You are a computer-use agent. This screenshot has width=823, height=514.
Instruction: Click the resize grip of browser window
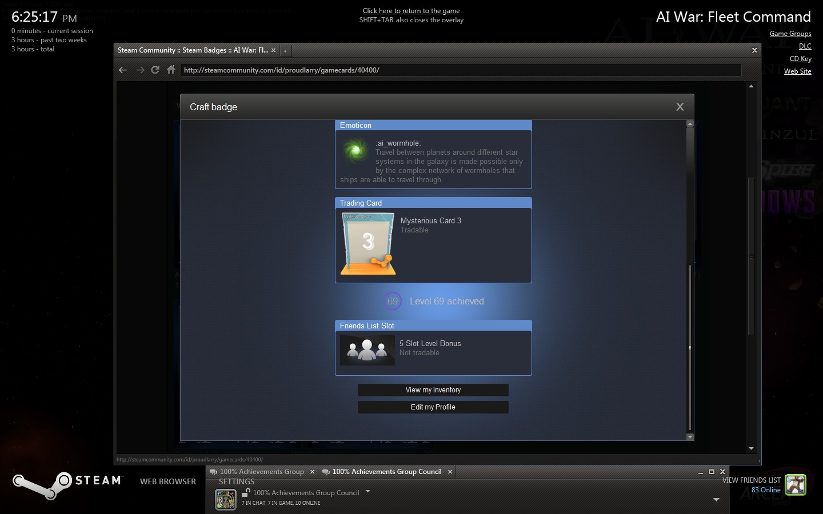758,462
